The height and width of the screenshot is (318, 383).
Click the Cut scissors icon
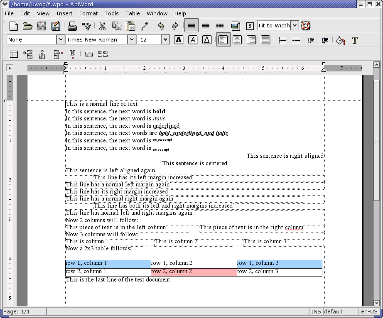(x=102, y=26)
